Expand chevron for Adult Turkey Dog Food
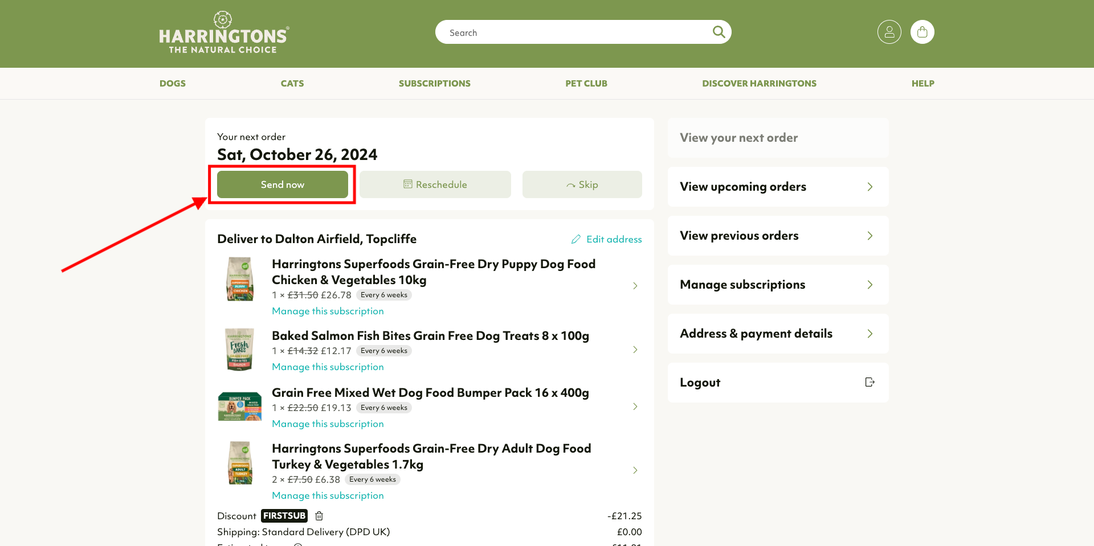Image resolution: width=1094 pixels, height=546 pixels. (635, 470)
